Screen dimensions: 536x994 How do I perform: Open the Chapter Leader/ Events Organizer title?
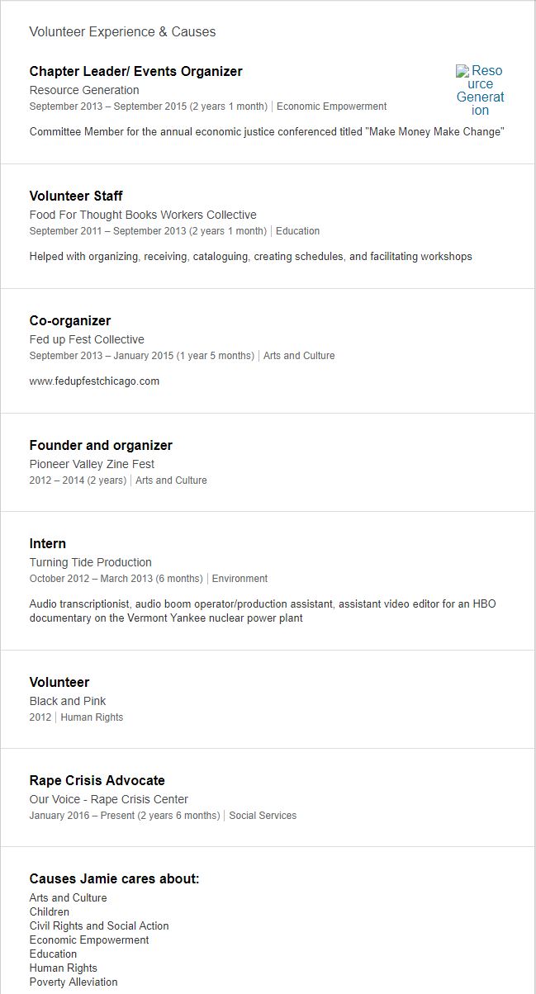[x=136, y=72]
